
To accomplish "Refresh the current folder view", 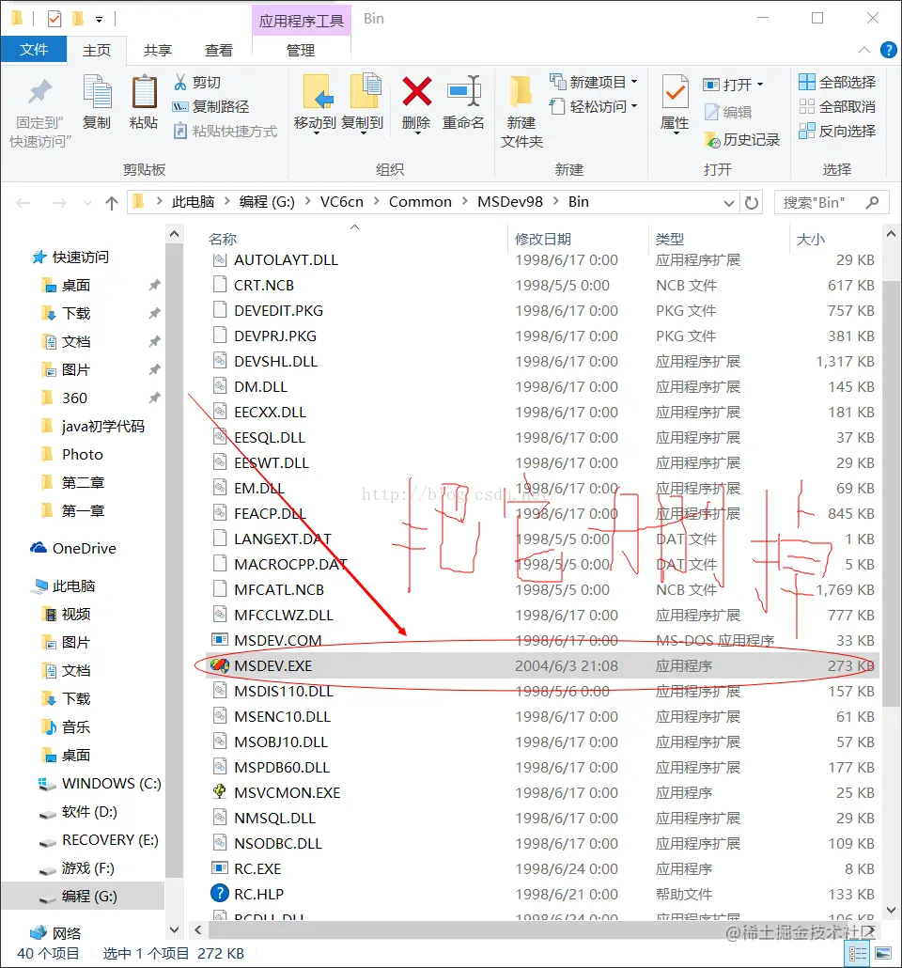I will (752, 202).
